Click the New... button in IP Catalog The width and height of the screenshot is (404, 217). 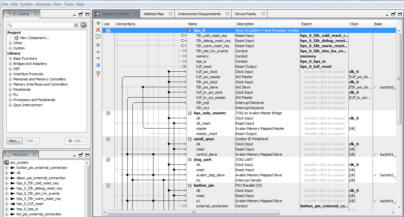[x=15, y=141]
